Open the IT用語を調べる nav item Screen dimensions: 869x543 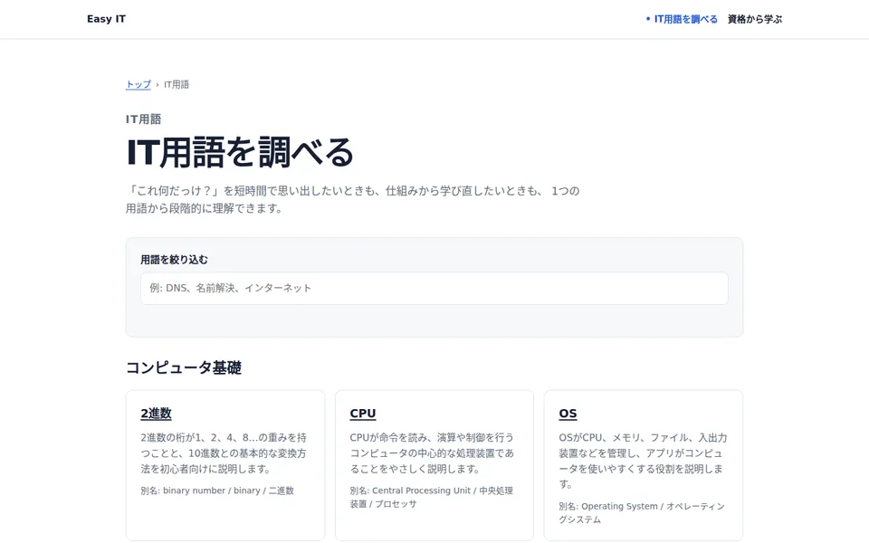(685, 19)
